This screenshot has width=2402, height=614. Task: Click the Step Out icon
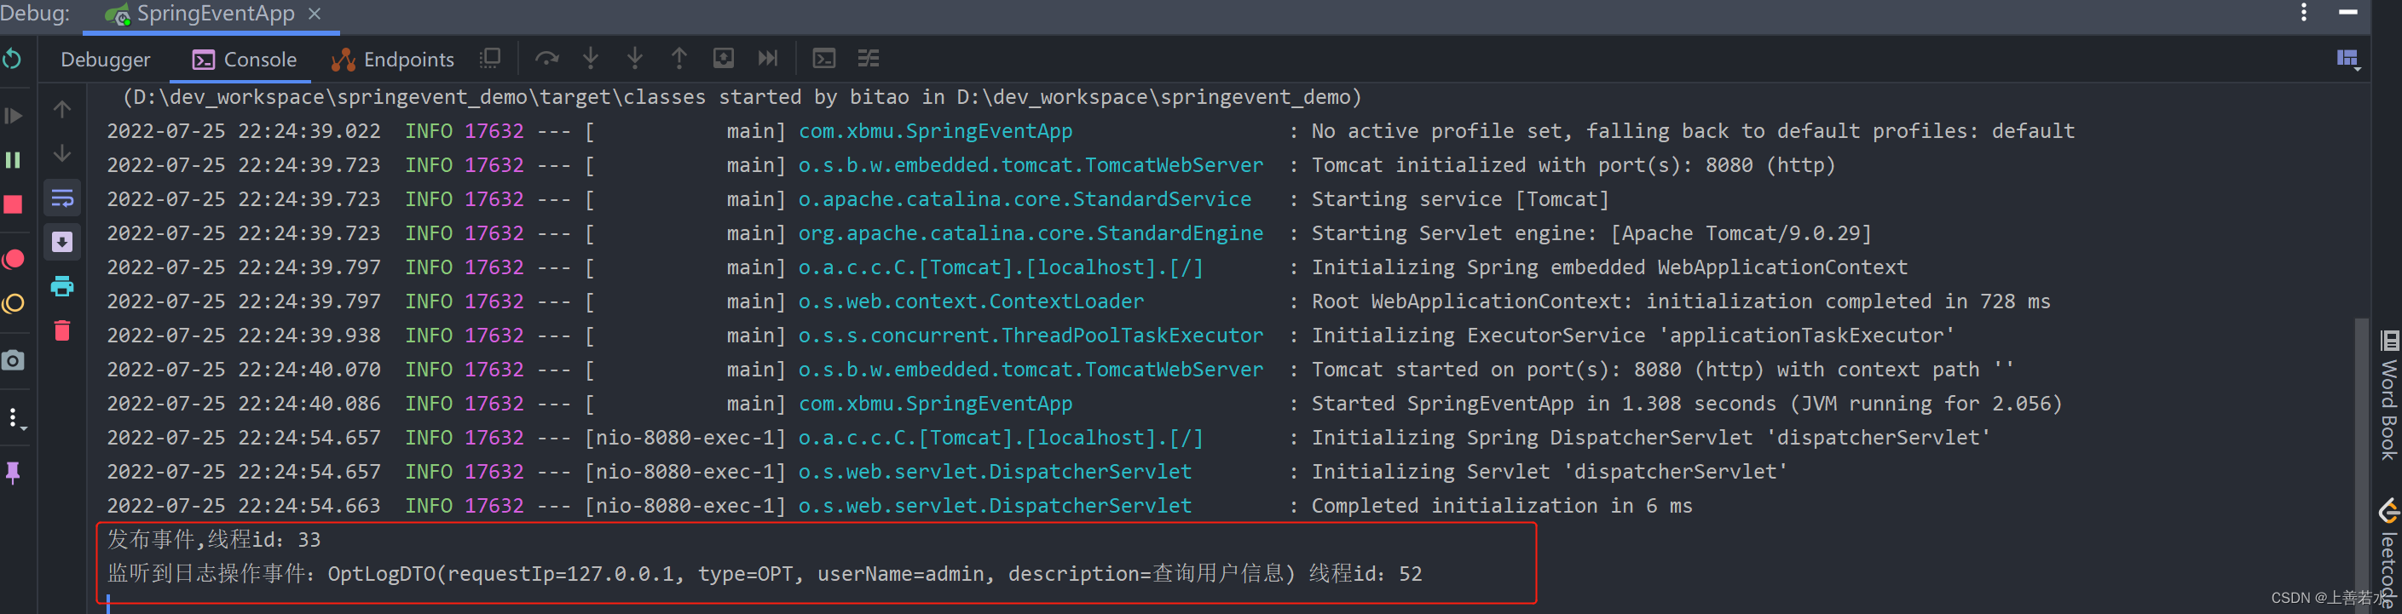point(678,59)
